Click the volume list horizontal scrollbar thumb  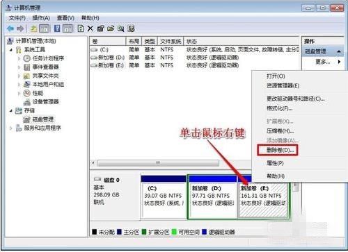(158, 163)
